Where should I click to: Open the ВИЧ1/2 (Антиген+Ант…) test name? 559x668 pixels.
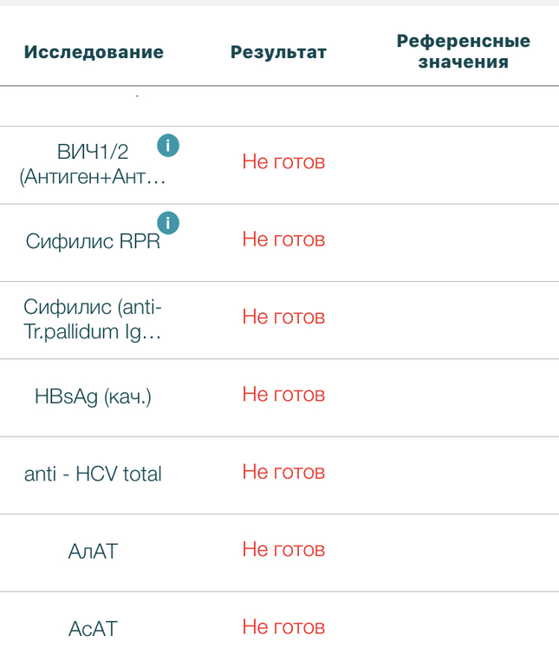coord(93,165)
